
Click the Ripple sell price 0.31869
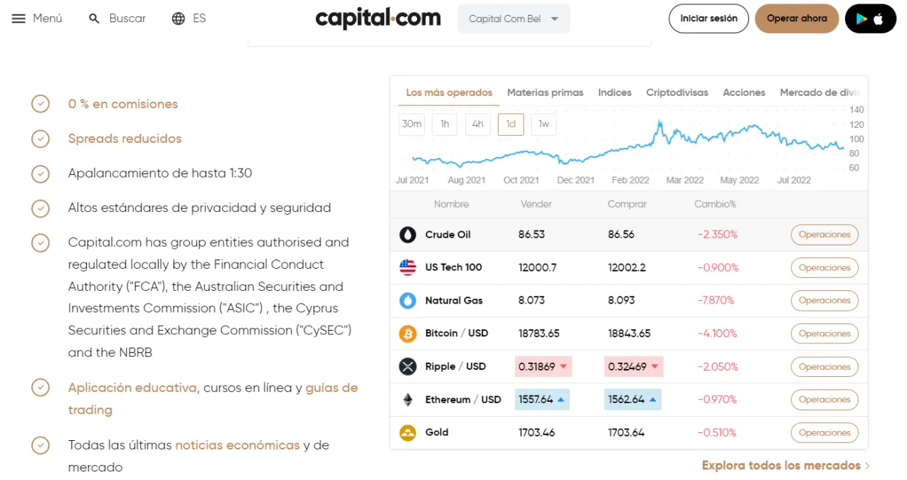(543, 367)
